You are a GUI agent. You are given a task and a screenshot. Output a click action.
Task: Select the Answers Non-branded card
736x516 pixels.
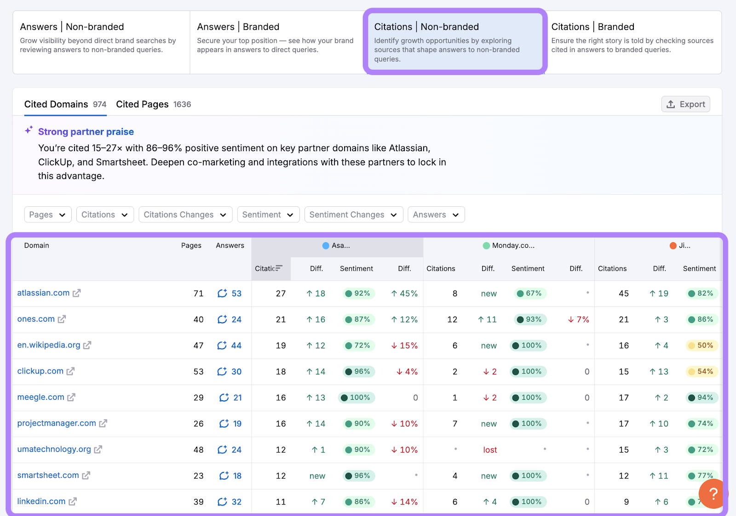coord(101,42)
